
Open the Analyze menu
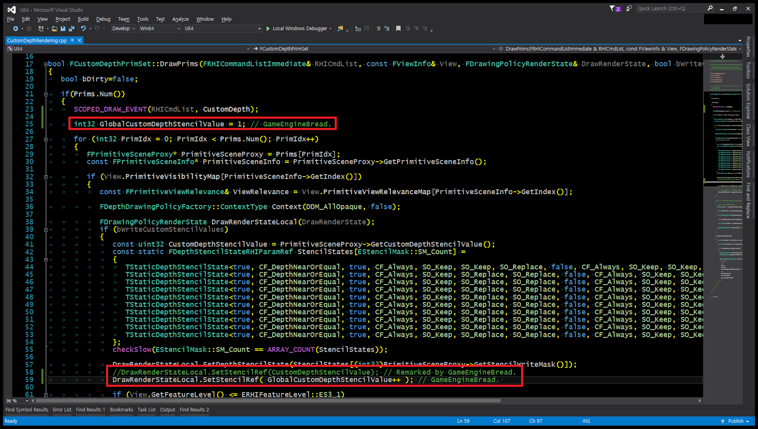tap(180, 19)
